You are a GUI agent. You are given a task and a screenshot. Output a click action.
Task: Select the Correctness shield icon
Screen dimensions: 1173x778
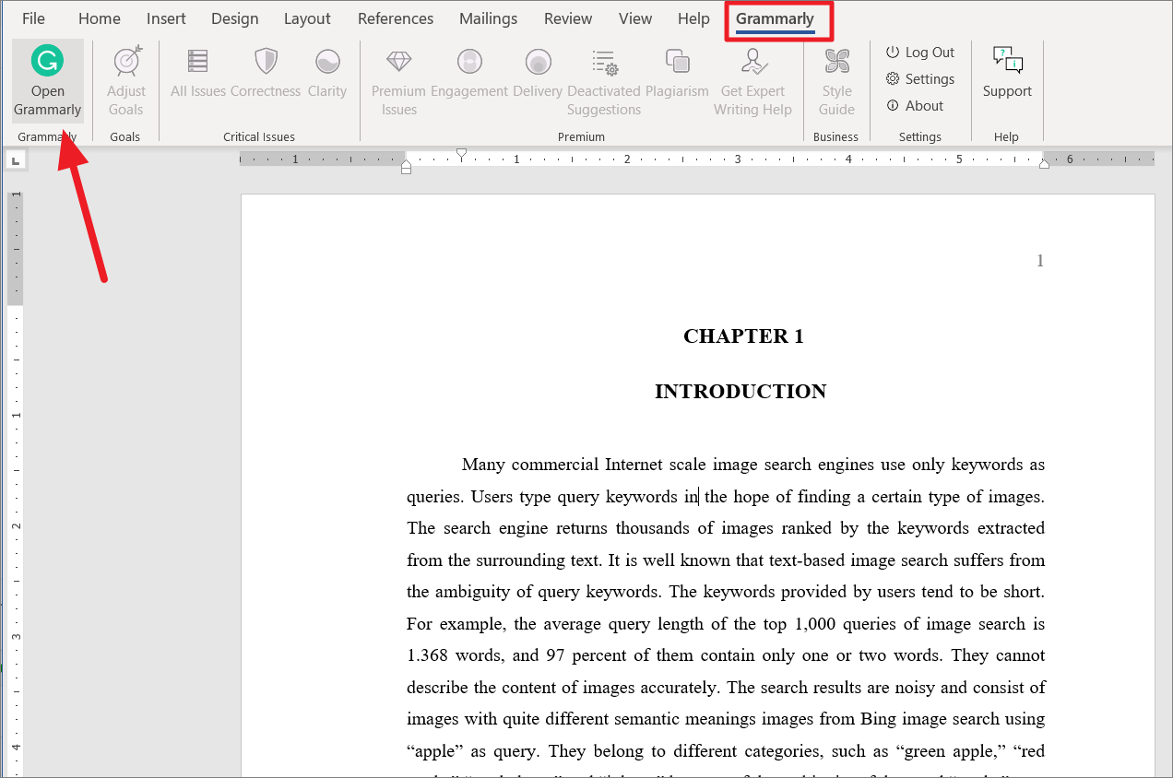click(266, 63)
